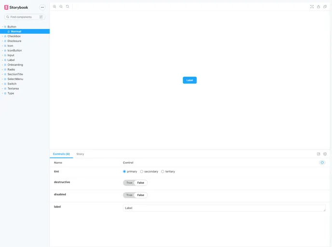Image resolution: width=332 pixels, height=247 pixels.
Task: Zoom in the canvas preview
Action: click(x=55, y=7)
